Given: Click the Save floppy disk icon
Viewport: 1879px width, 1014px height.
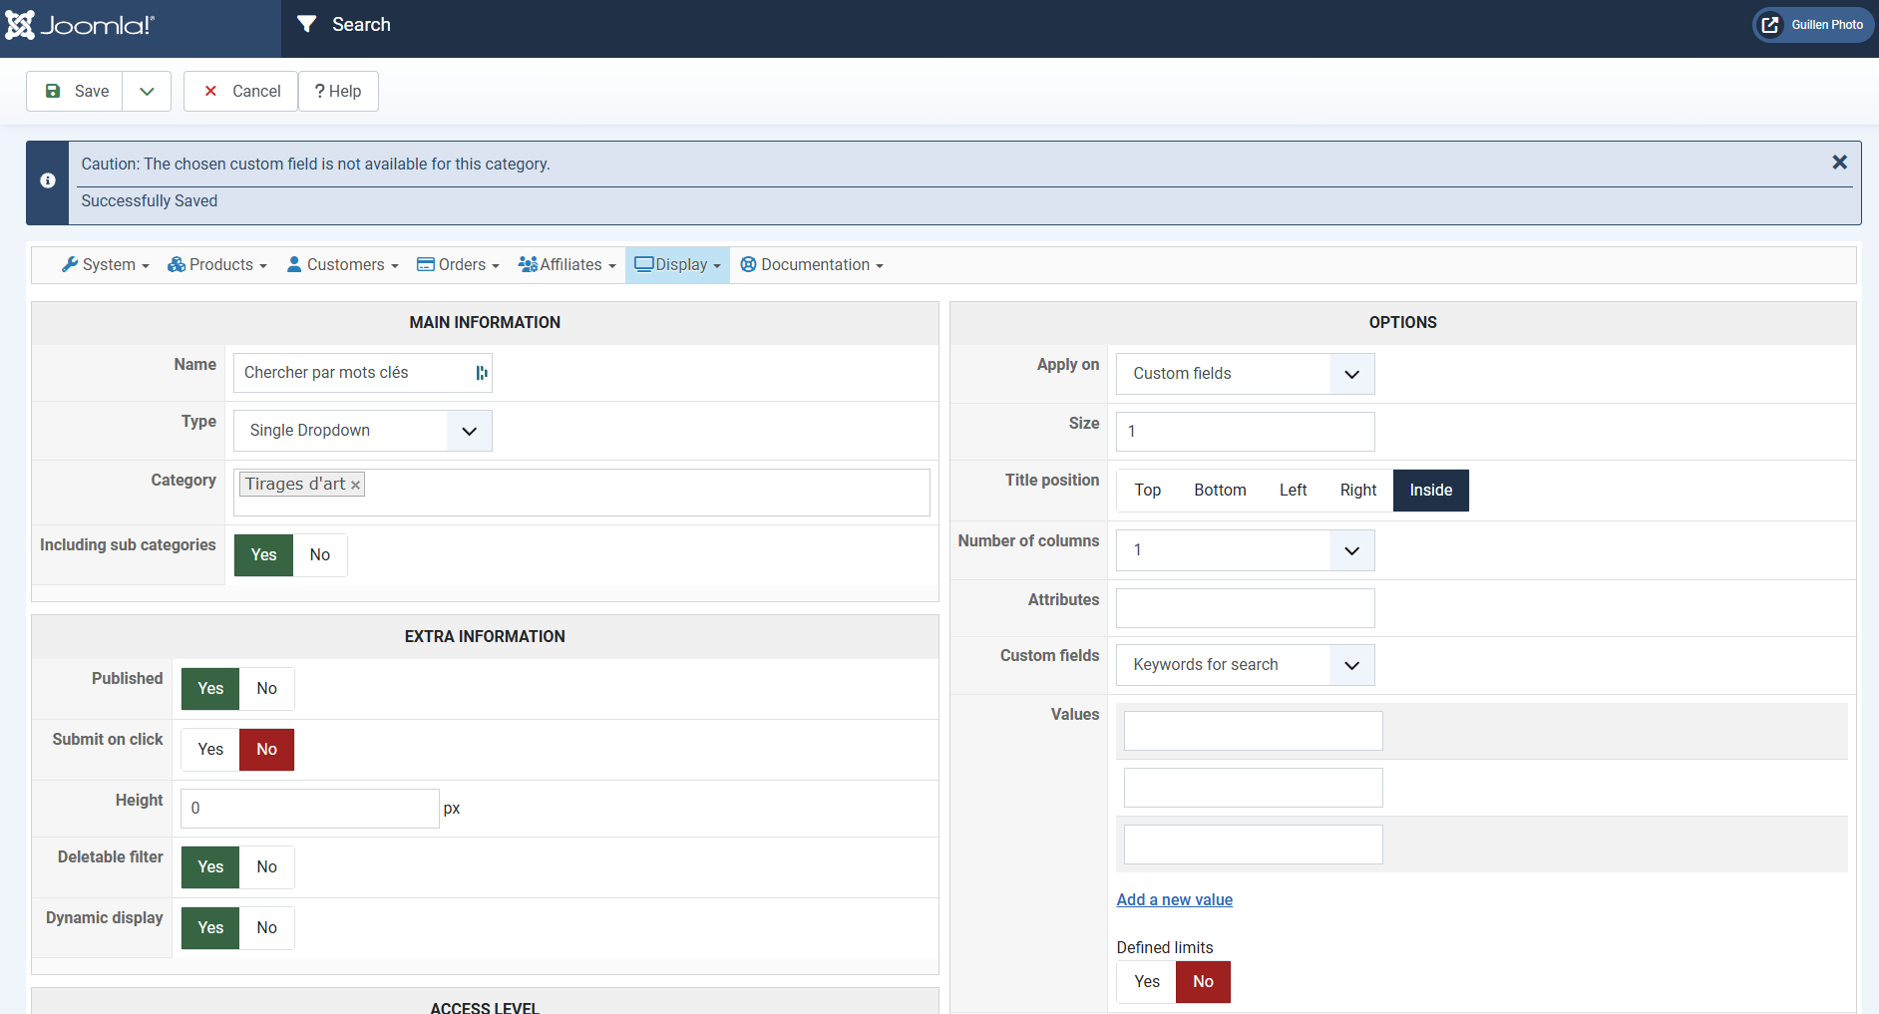Looking at the screenshot, I should 53,91.
